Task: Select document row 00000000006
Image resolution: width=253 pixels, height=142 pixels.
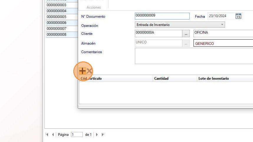Action: (x=62, y=23)
